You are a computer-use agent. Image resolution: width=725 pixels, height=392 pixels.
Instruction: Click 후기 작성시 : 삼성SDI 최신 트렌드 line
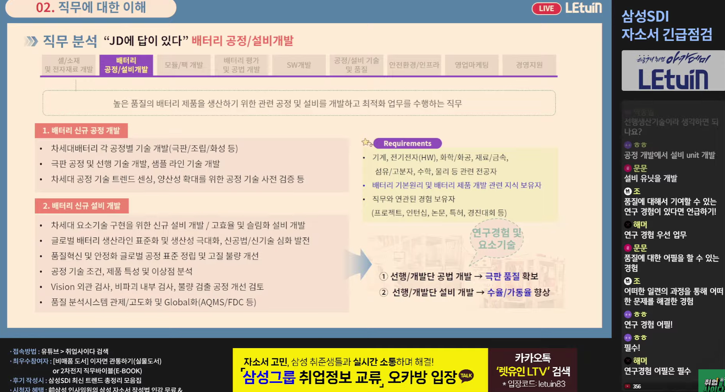pyautogui.click(x=76, y=380)
